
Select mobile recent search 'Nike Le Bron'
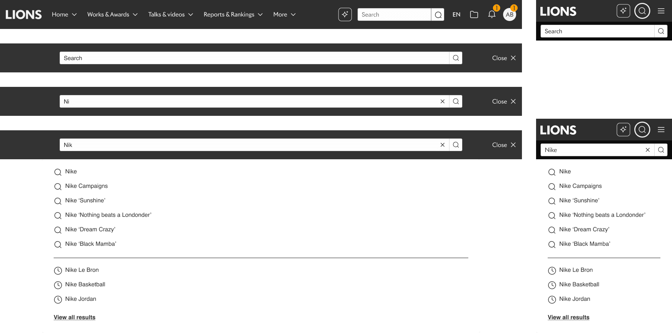point(571,270)
